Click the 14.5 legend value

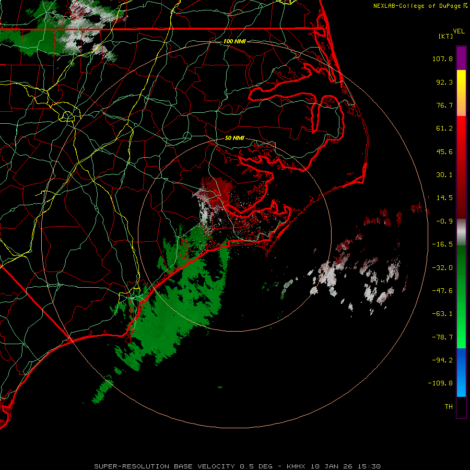pos(444,198)
